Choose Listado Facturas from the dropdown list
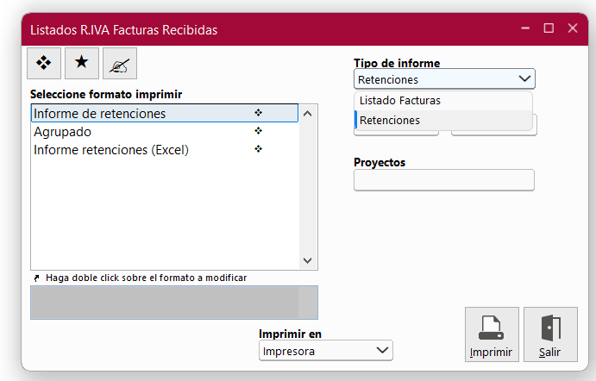The width and height of the screenshot is (596, 381). click(400, 101)
